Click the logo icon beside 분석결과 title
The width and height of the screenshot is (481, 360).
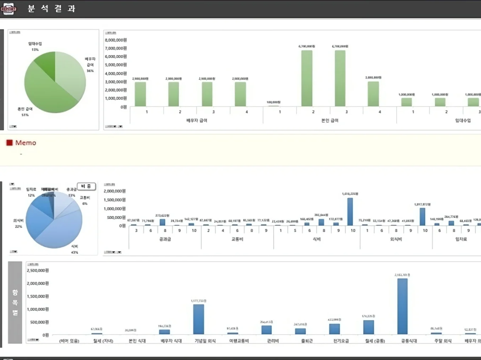[x=9, y=9]
